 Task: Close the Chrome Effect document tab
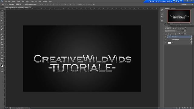point(30,7)
